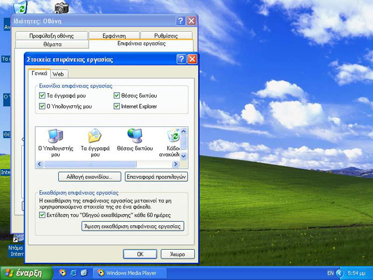Switch to the Web tab

tap(58, 74)
